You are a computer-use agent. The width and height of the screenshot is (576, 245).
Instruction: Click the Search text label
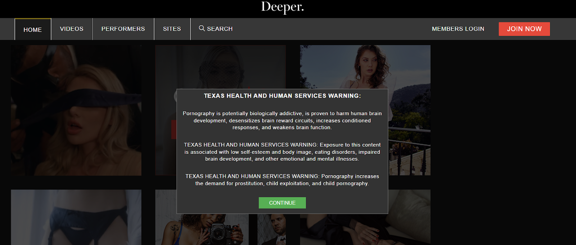(220, 29)
